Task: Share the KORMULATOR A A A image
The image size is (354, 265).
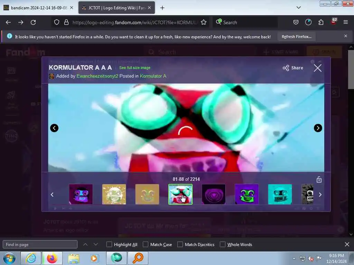Action: 293,68
